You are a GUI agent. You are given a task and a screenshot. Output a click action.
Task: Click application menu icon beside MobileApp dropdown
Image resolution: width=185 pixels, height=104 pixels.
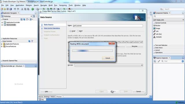click(34, 16)
